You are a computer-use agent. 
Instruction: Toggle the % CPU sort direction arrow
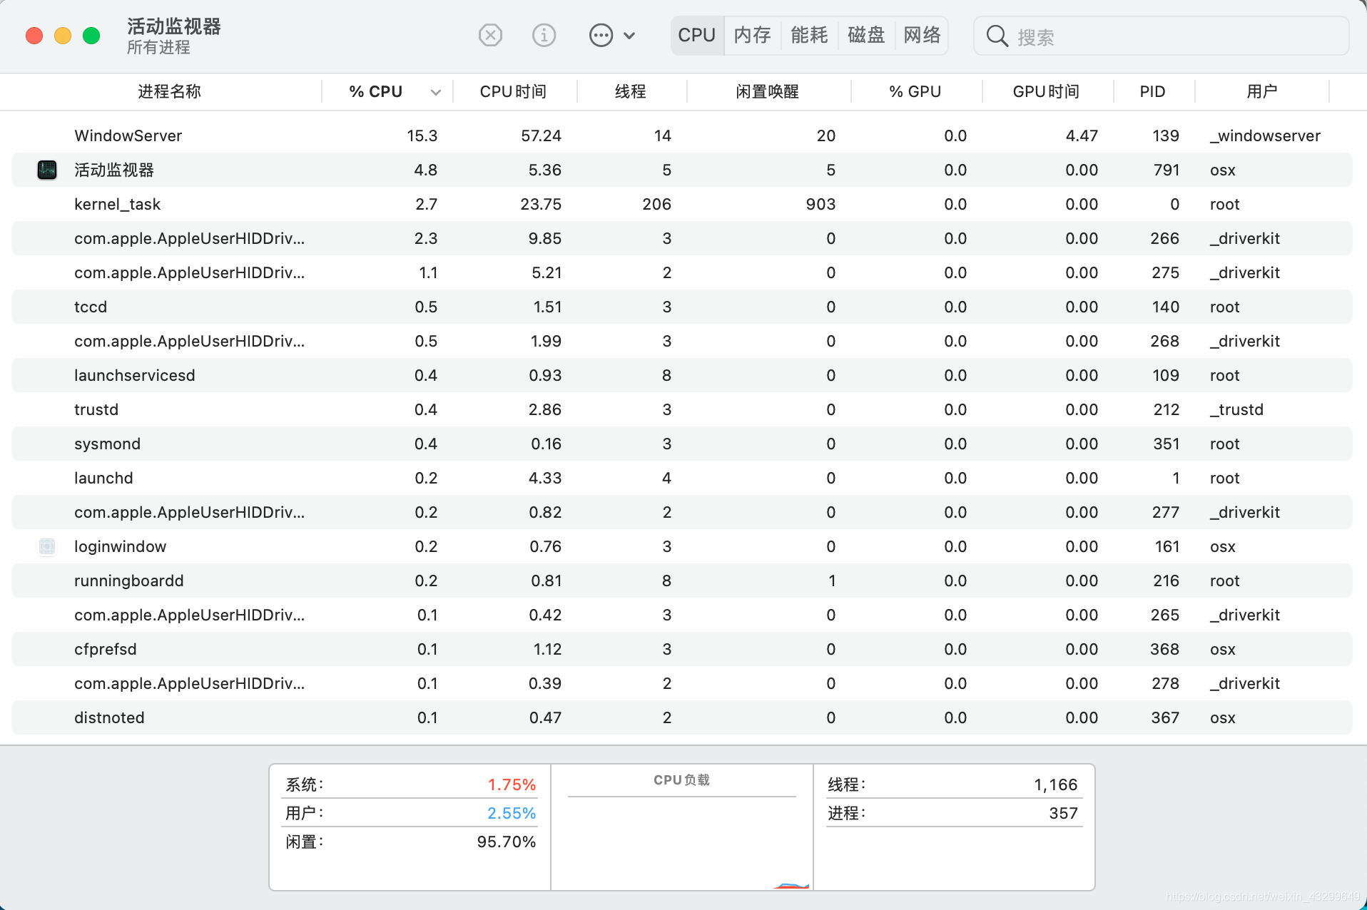(436, 92)
